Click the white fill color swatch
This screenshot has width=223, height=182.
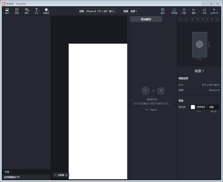pos(193,107)
